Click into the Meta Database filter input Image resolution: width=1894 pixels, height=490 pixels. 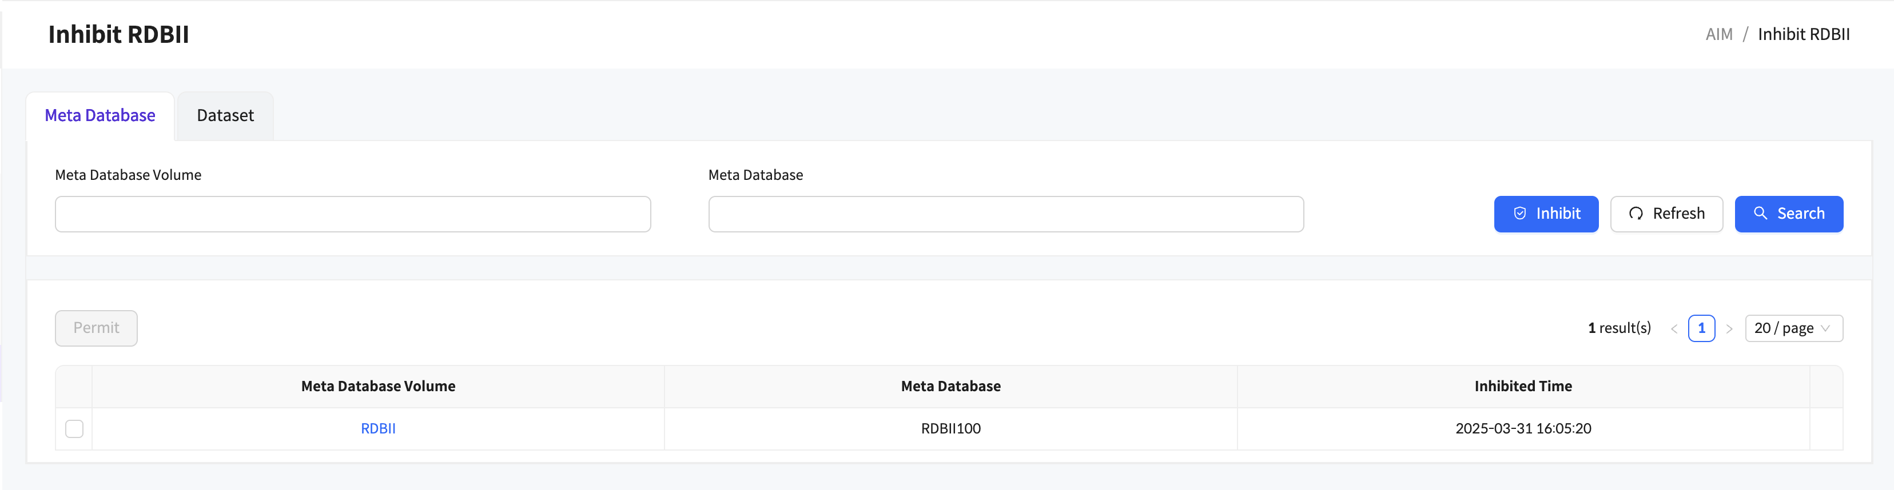1005,214
